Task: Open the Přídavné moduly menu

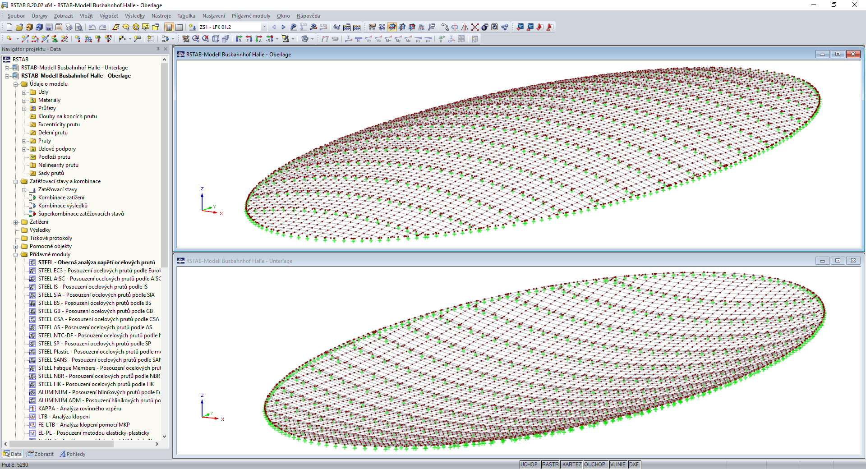Action: (x=251, y=16)
